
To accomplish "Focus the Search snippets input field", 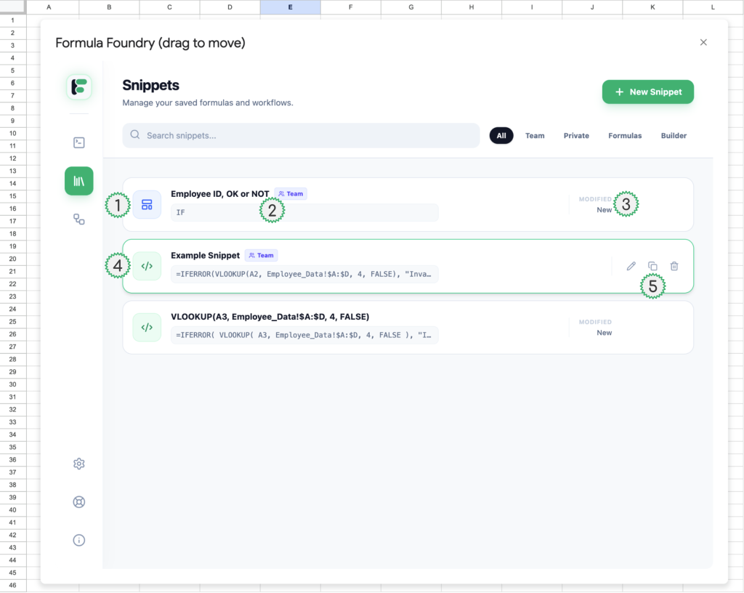I will click(x=301, y=135).
